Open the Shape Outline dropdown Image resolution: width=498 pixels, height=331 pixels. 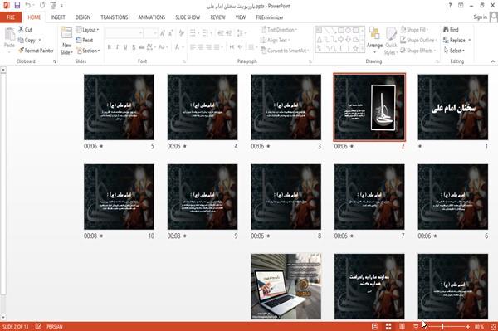coord(418,40)
